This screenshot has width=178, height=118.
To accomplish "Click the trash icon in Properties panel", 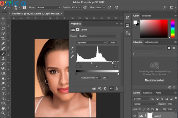I will coord(117,88).
